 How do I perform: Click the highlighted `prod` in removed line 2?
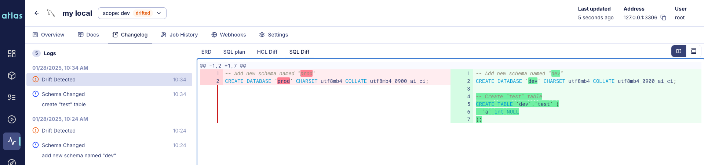click(x=284, y=81)
